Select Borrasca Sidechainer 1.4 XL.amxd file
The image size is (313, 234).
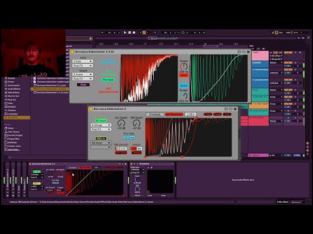point(51,92)
